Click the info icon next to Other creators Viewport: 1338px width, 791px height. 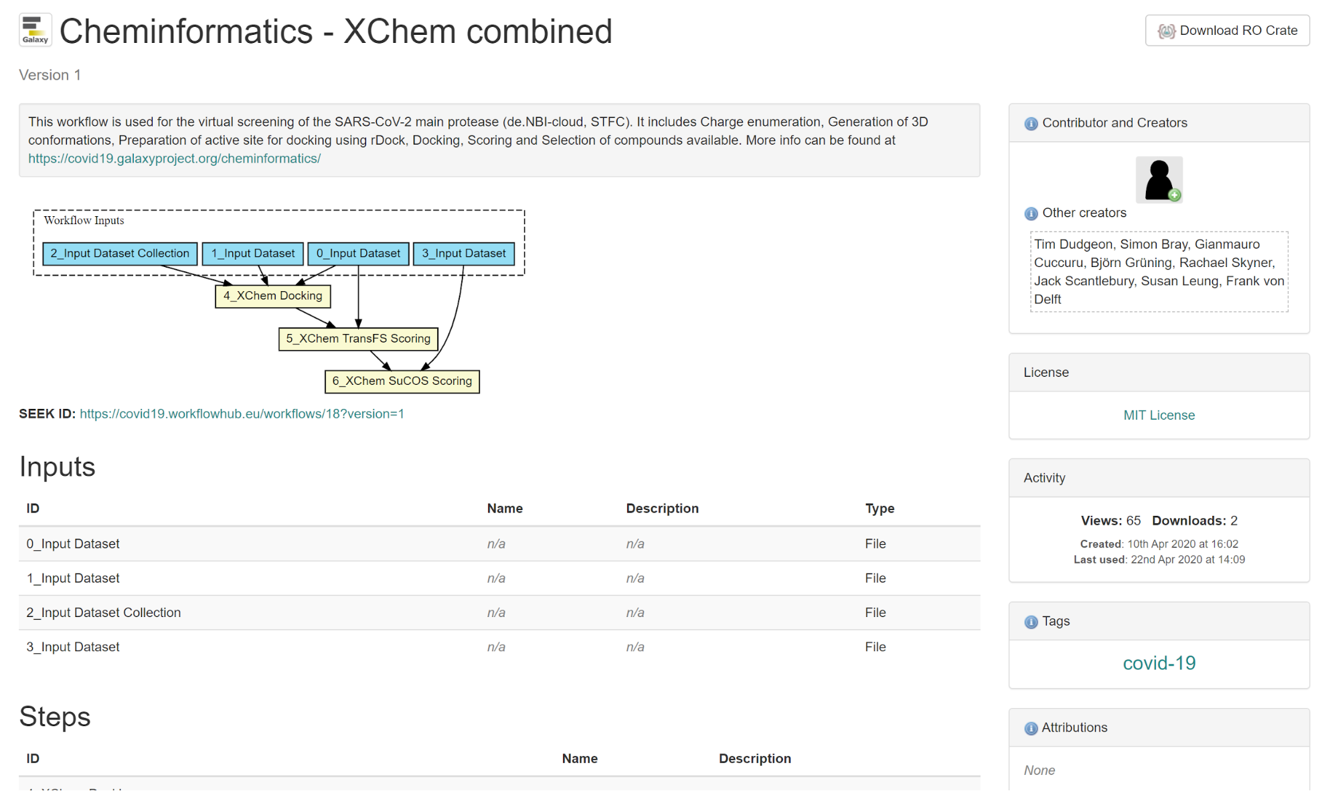[1030, 213]
